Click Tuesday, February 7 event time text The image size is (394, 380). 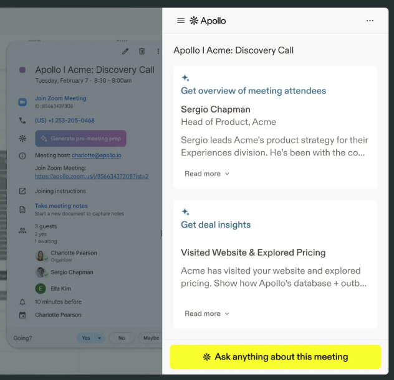click(x=84, y=81)
